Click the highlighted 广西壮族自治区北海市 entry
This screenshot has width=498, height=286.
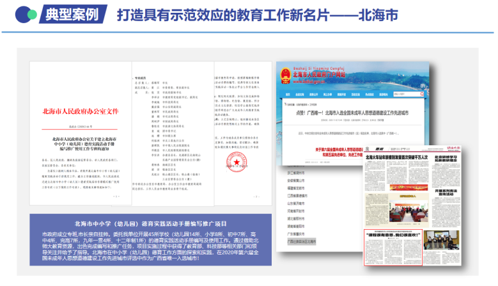tap(301, 241)
